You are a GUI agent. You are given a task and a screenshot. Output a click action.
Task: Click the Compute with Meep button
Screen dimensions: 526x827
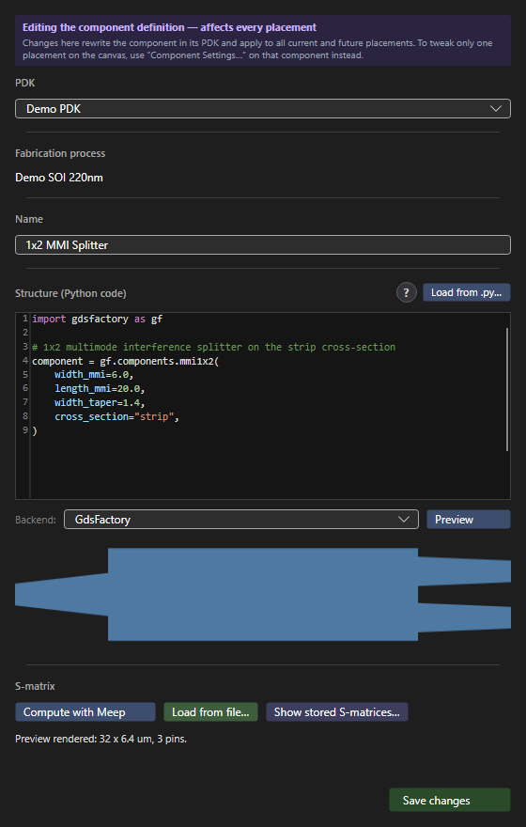click(85, 712)
